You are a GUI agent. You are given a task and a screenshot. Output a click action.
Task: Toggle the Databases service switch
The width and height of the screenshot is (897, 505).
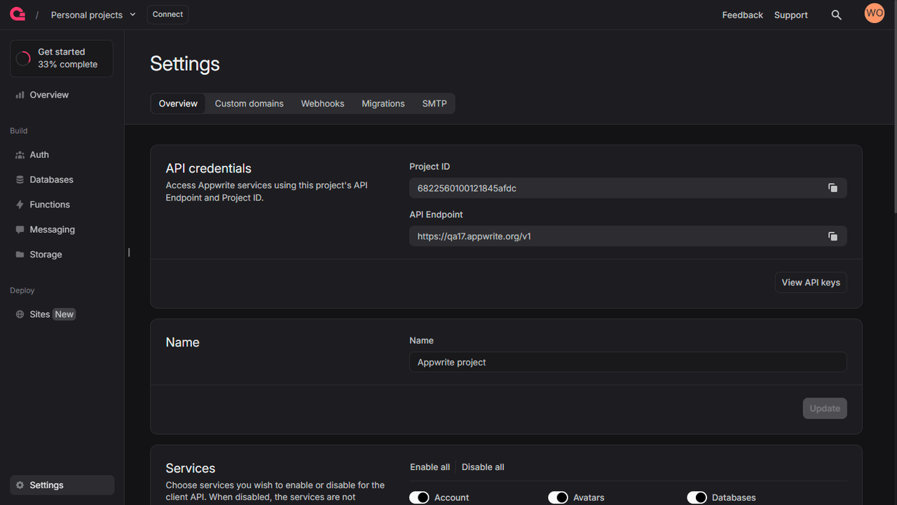point(697,497)
